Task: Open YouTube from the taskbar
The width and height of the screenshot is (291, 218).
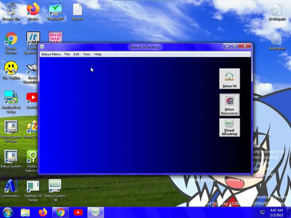Action: [78, 212]
